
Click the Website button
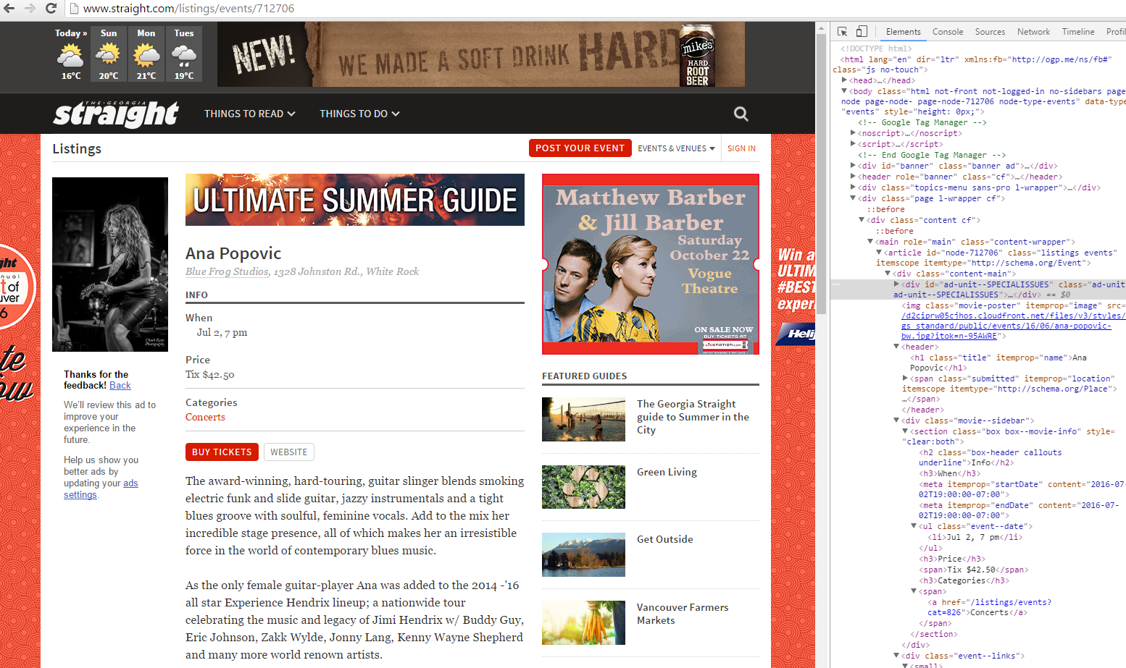[x=289, y=452]
